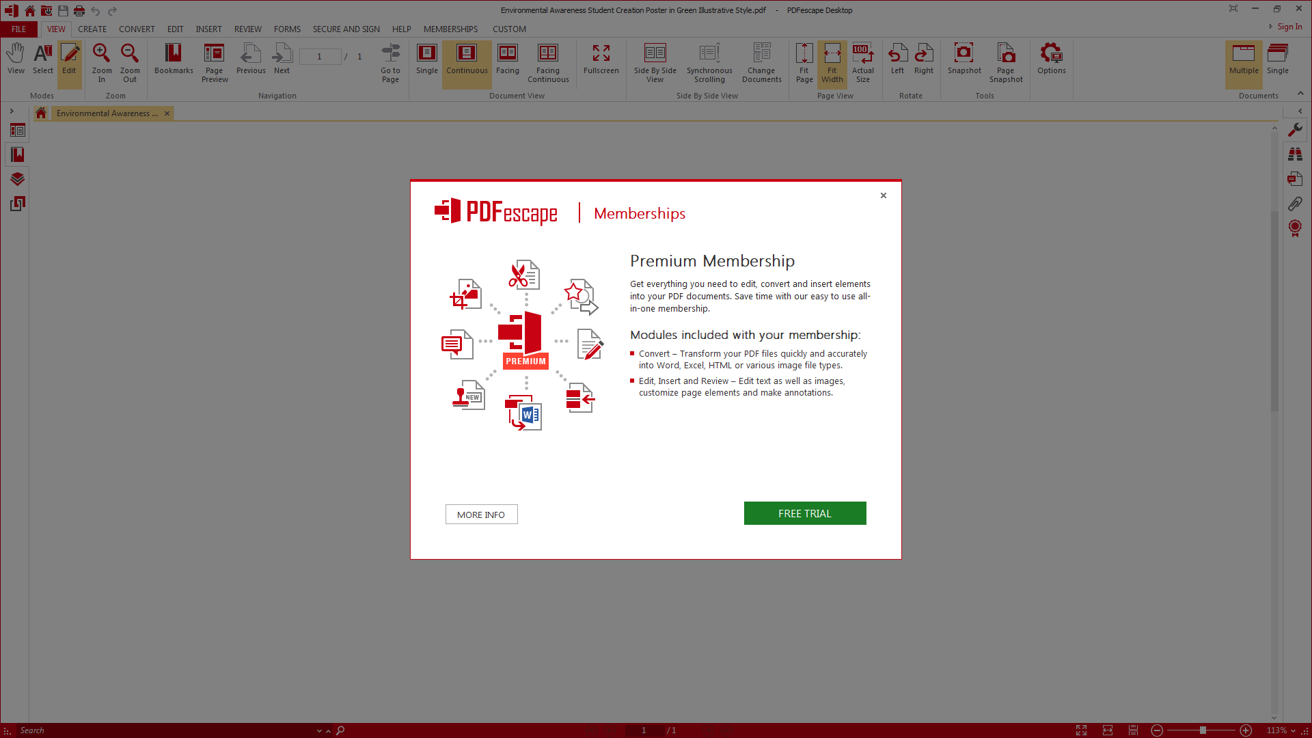
Task: Open the MEMBERSHIPS ribbon tab
Action: (x=450, y=29)
